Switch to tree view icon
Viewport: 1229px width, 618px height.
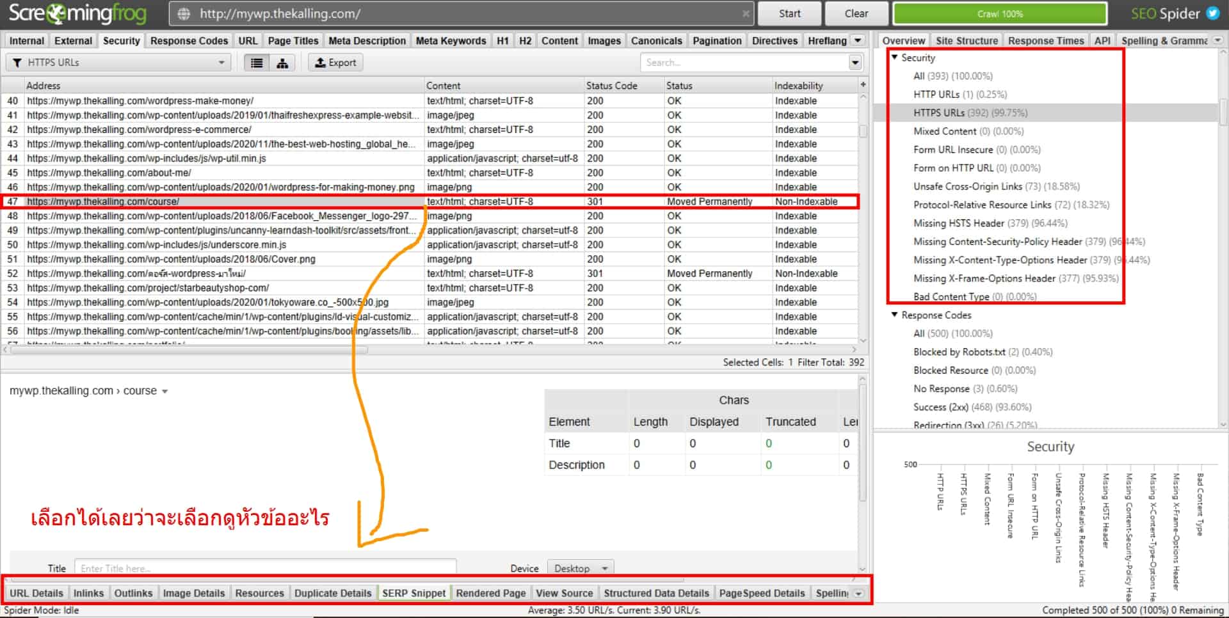pos(282,63)
